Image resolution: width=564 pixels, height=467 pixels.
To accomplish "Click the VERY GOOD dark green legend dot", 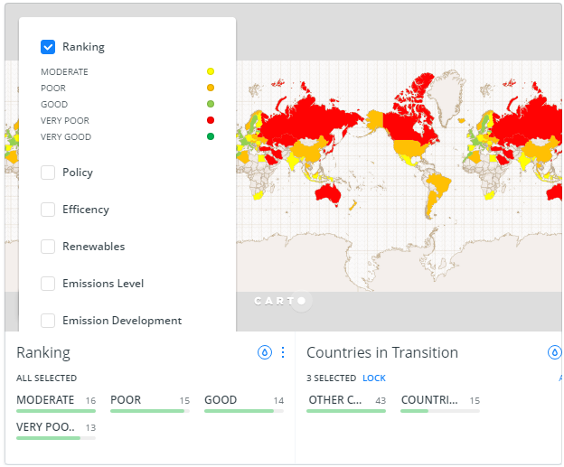I will click(x=211, y=136).
